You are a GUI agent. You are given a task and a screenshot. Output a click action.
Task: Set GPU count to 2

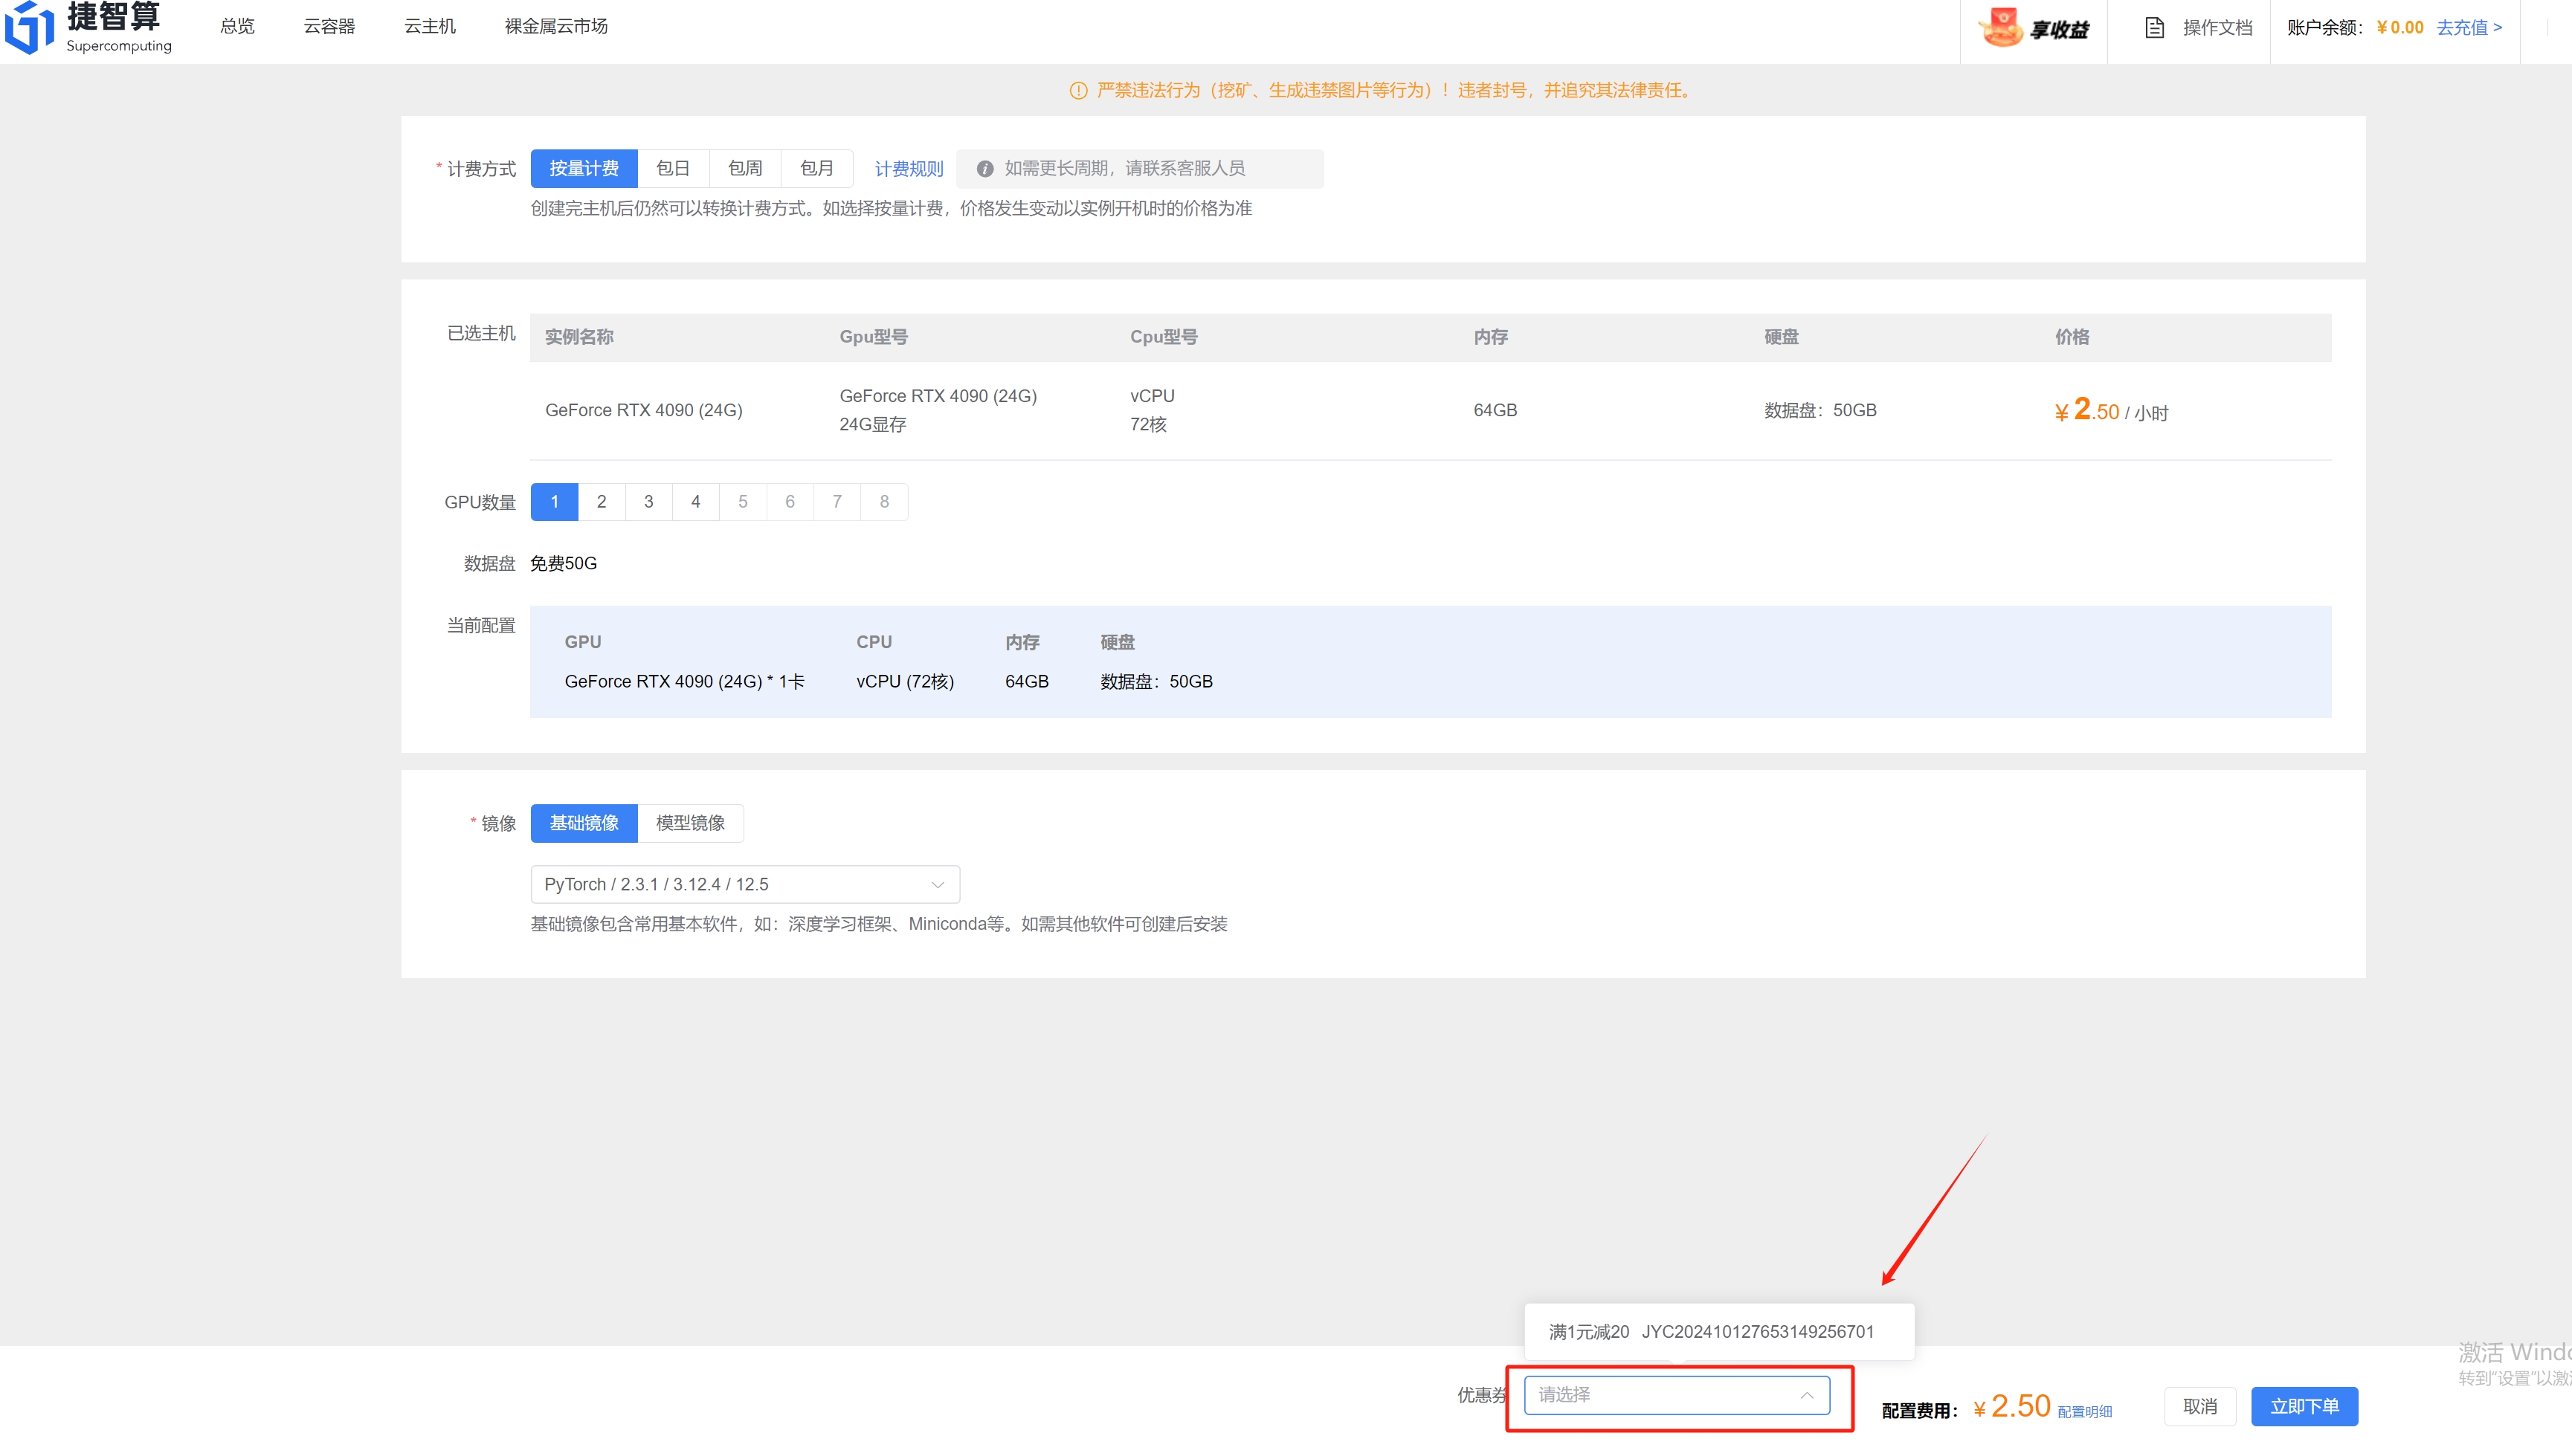click(x=602, y=502)
